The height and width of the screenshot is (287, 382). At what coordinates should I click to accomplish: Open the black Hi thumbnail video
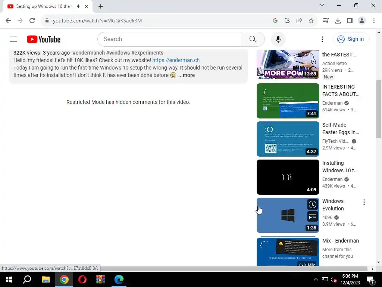click(288, 177)
